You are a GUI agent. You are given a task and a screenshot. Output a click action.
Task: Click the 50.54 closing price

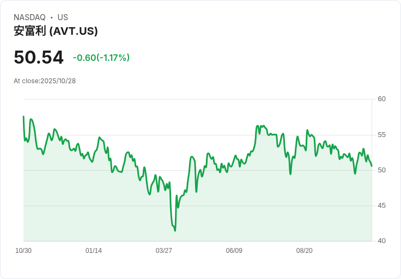click(39, 57)
